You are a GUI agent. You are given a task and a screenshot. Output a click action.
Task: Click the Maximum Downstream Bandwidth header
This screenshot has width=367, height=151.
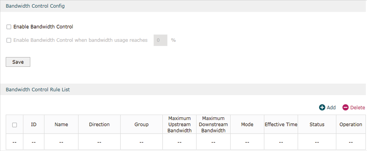pyautogui.click(x=213, y=124)
